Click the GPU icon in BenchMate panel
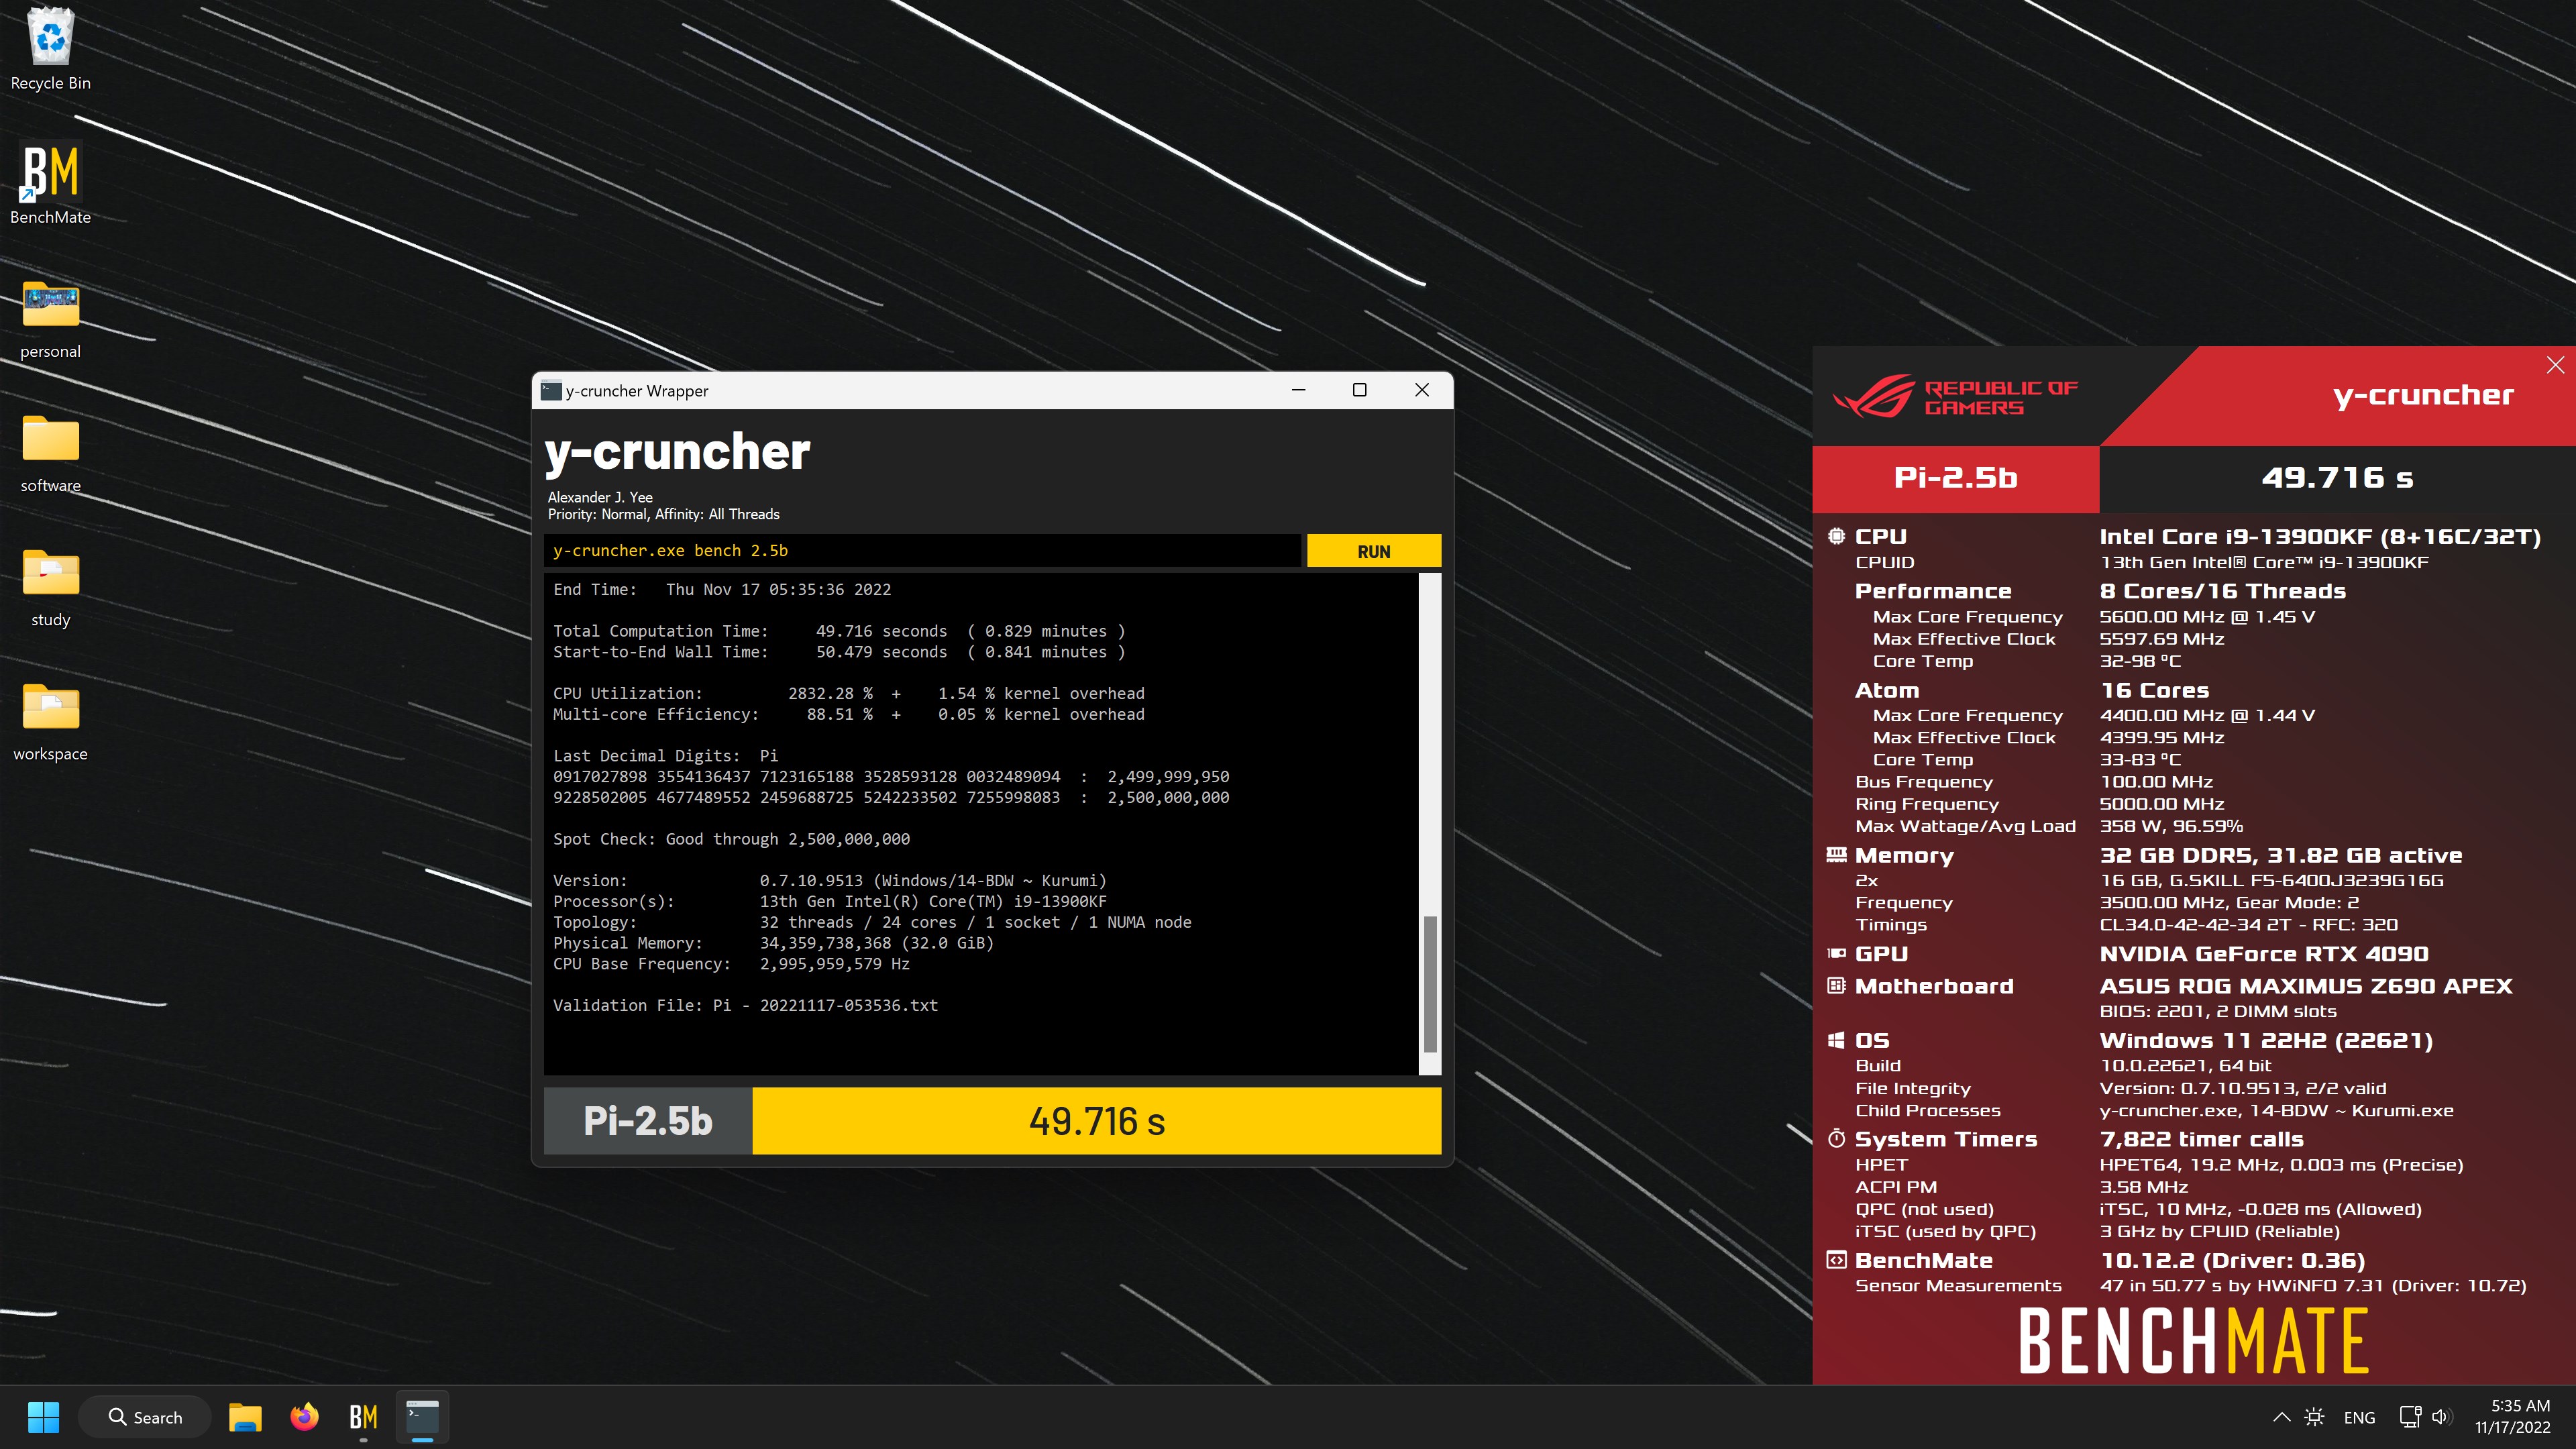The height and width of the screenshot is (1449, 2576). pyautogui.click(x=1836, y=954)
